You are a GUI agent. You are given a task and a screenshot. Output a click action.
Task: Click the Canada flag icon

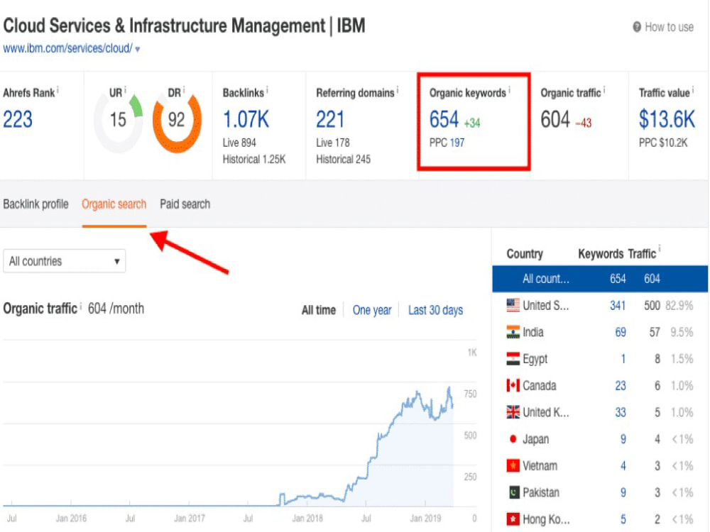click(x=513, y=385)
